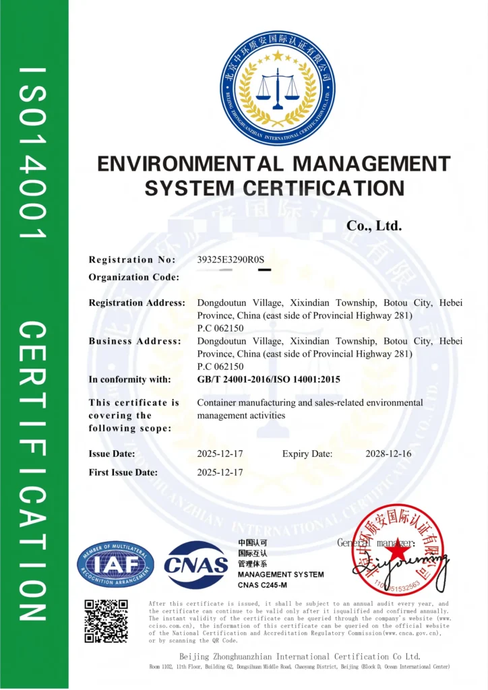Click the IAF member logo
488x690 pixels.
pyautogui.click(x=115, y=565)
